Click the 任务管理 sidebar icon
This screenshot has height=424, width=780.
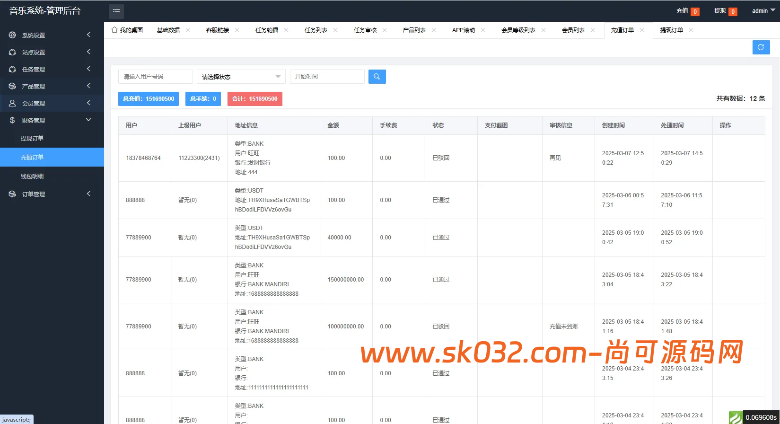[12, 69]
